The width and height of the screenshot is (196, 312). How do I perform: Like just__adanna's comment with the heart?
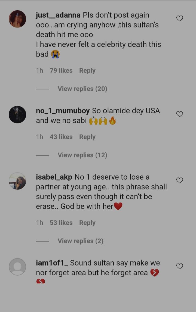pyautogui.click(x=180, y=18)
